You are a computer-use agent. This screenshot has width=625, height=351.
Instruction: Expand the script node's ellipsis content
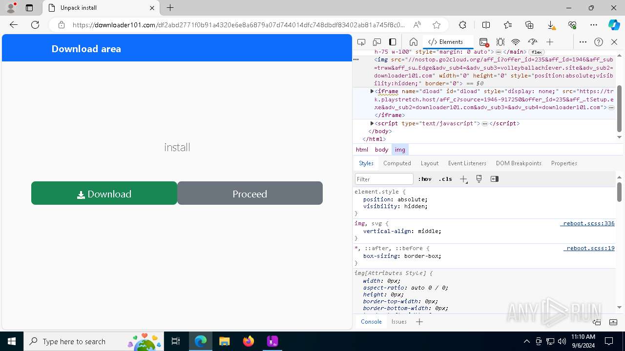[485, 124]
